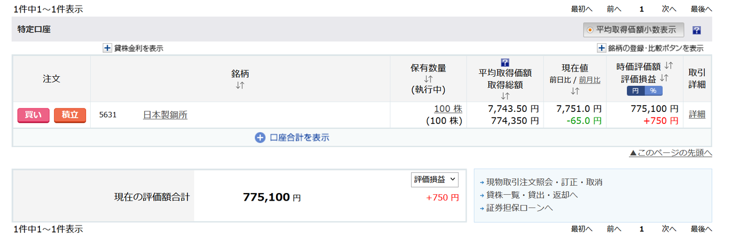
Task: Sort by 時価評価額 arrows
Action: coord(669,66)
